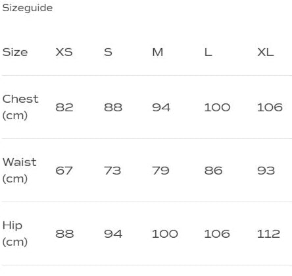Click the Chest (cm) row label
The height and width of the screenshot is (276, 292).
tap(20, 107)
